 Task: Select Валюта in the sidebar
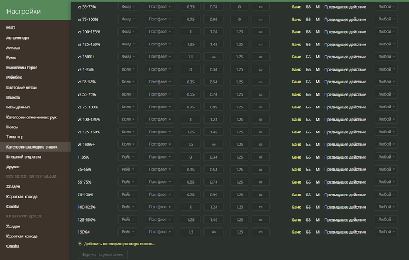click(x=13, y=97)
